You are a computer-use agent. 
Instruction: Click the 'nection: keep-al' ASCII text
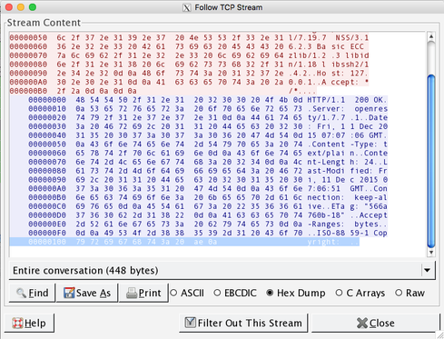pyautogui.click(x=347, y=197)
